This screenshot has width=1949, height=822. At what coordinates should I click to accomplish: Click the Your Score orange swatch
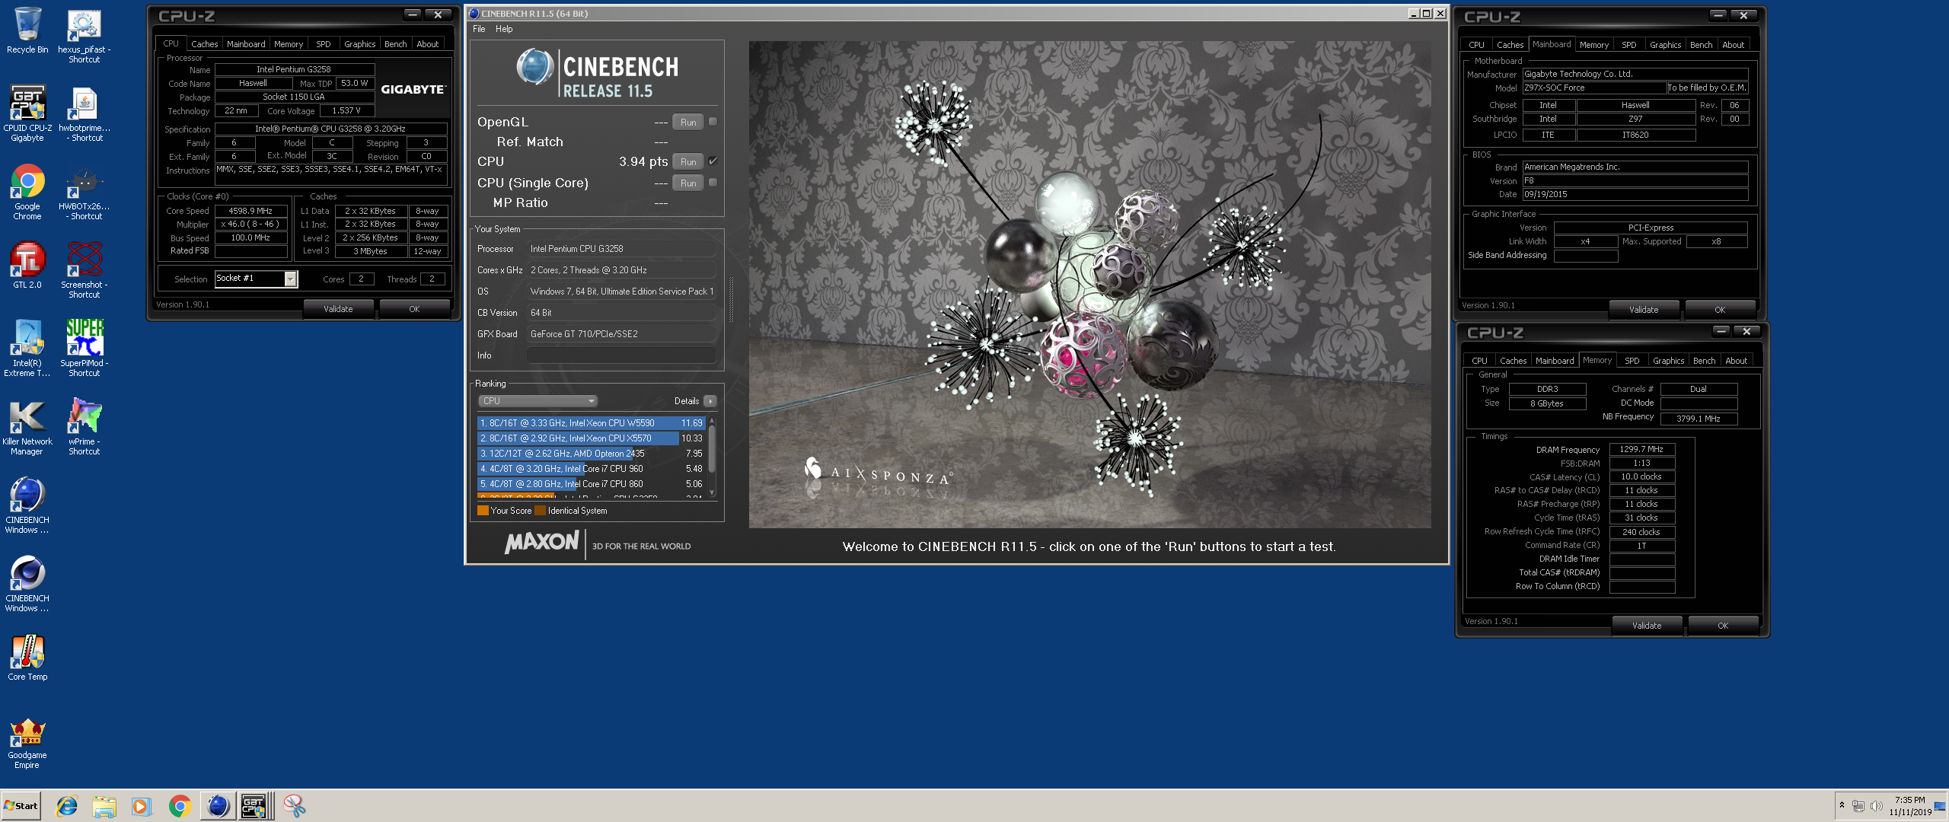click(x=483, y=511)
